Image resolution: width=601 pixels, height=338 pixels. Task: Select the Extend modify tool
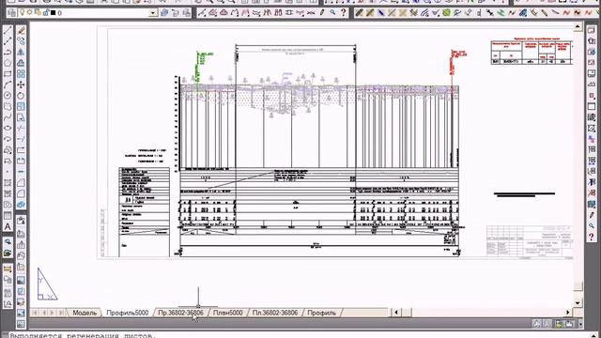pos(21,139)
